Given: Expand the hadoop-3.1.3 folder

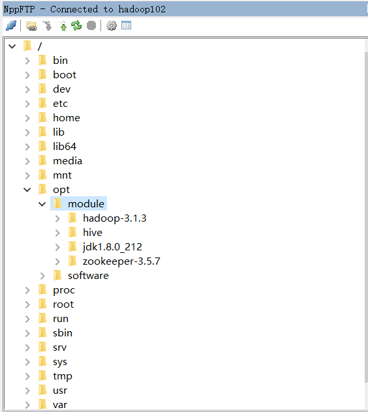Looking at the screenshot, I should [57, 218].
